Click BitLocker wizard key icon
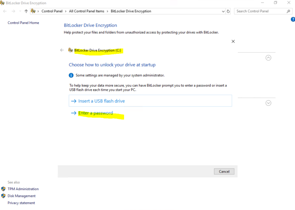This screenshot has height=210, width=295. pos(71,50)
